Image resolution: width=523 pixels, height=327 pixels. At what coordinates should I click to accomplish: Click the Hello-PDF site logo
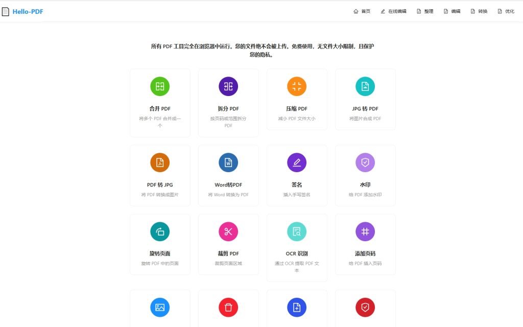coord(23,11)
